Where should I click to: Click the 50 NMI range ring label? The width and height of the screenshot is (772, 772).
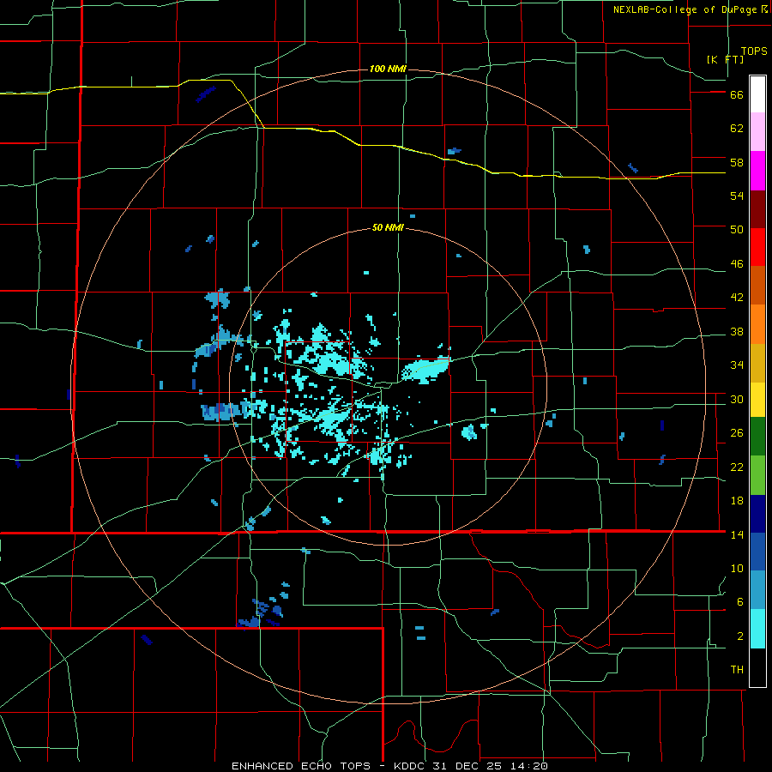tap(388, 227)
